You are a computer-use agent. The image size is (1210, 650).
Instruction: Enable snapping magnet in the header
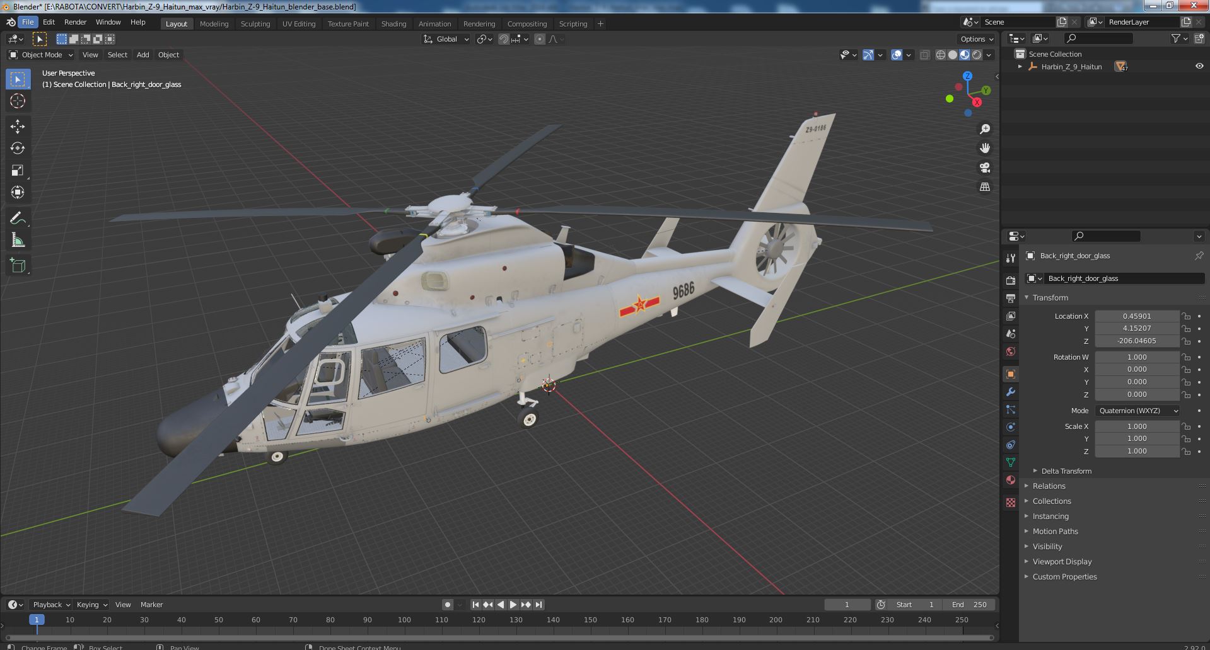[x=504, y=39]
